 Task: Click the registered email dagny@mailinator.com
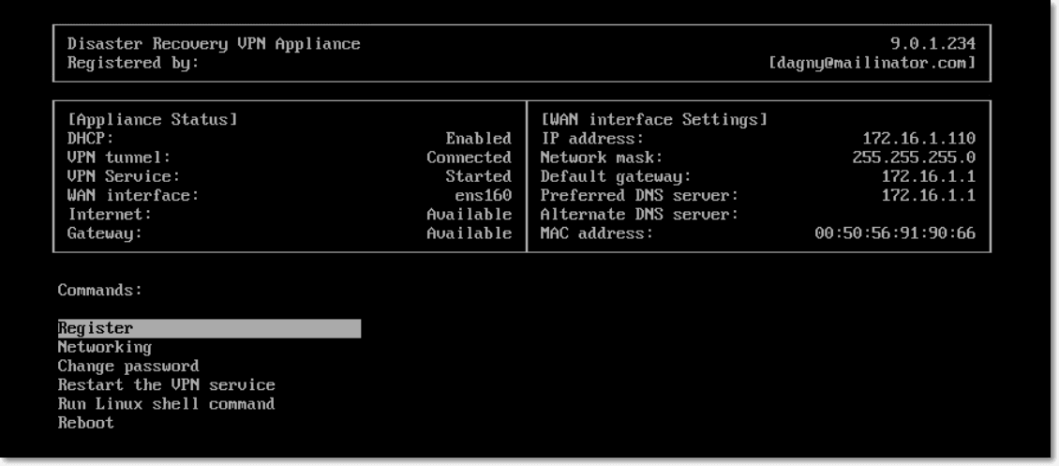coord(871,63)
